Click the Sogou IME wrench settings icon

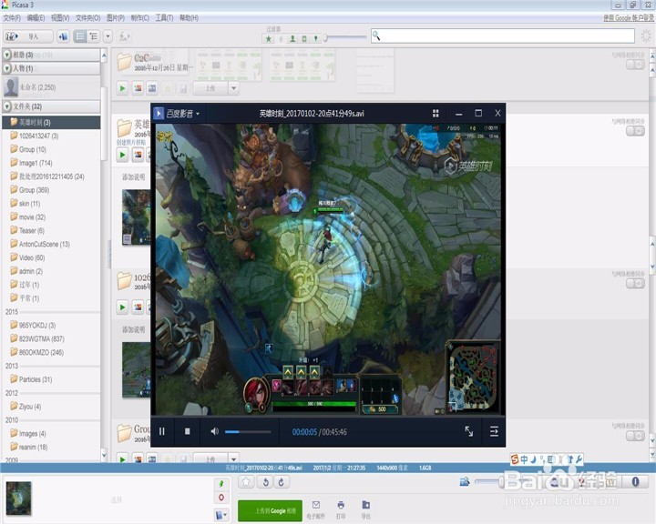point(579,459)
